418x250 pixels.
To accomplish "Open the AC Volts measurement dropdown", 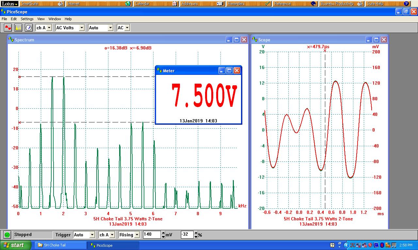I will [x=70, y=28].
